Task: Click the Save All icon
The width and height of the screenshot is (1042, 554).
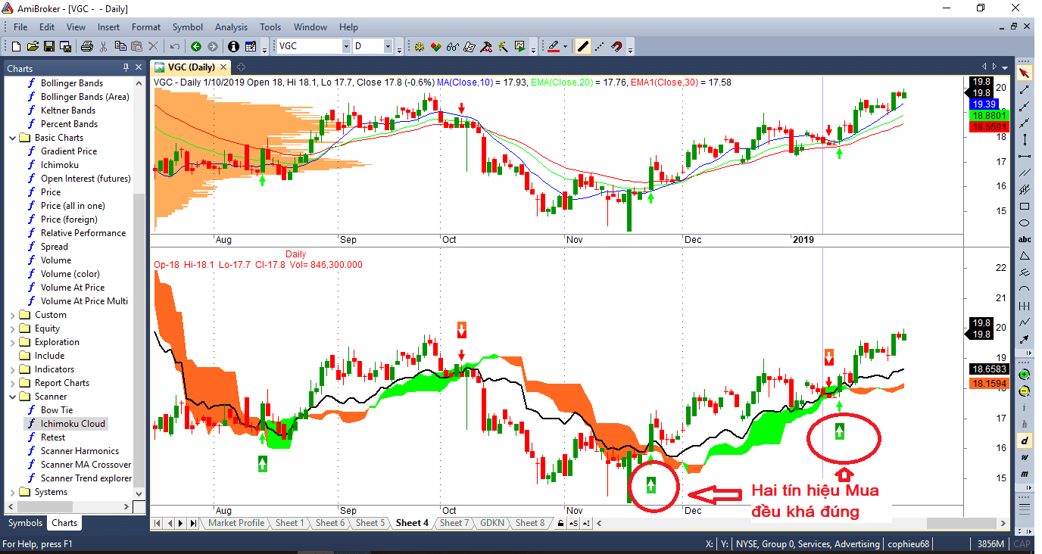Action: [x=64, y=46]
